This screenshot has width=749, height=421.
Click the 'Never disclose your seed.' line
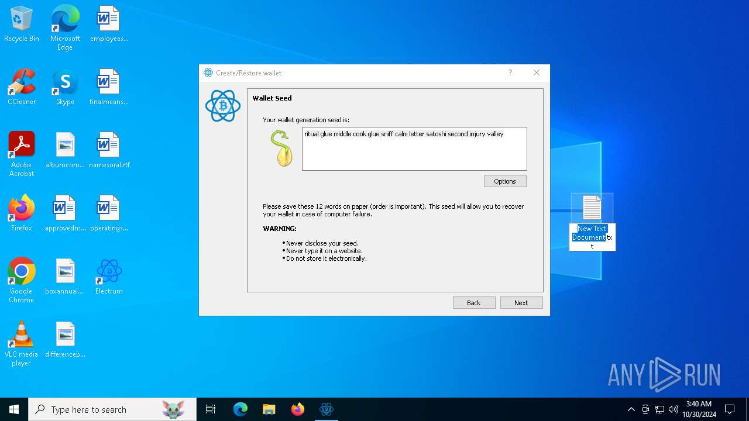coord(322,243)
